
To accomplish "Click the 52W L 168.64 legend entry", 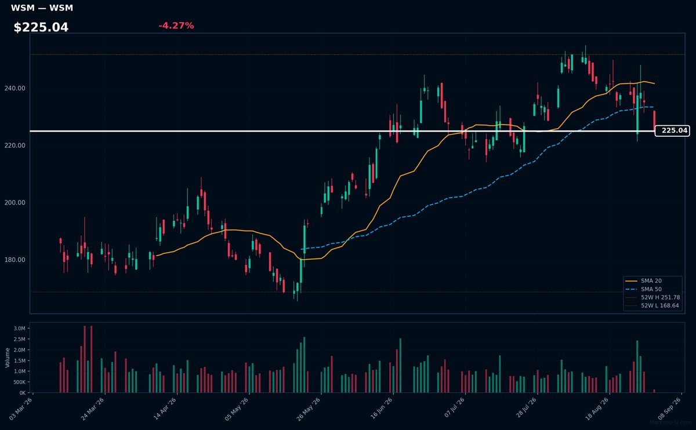I will point(651,305).
